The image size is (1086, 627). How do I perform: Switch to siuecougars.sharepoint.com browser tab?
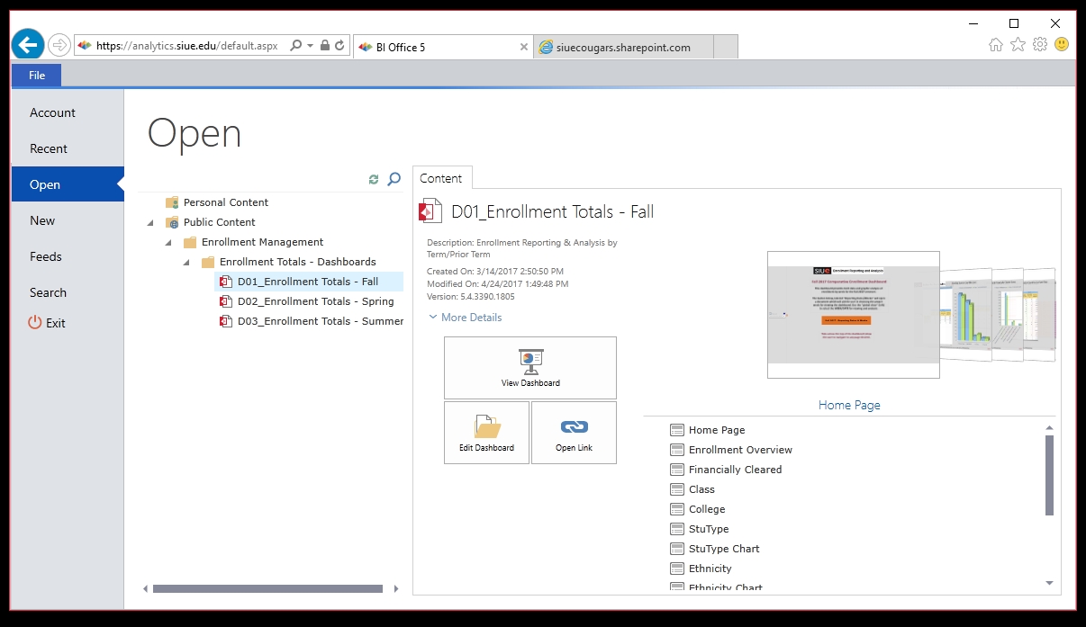[623, 47]
